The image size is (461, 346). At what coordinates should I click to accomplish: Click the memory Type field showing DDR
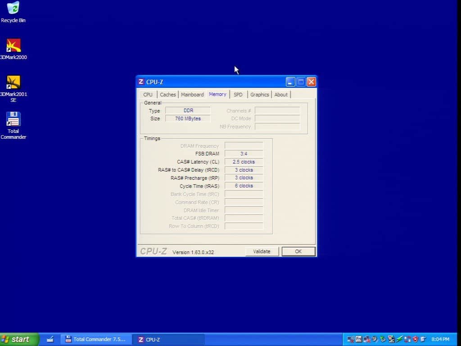[x=188, y=111]
